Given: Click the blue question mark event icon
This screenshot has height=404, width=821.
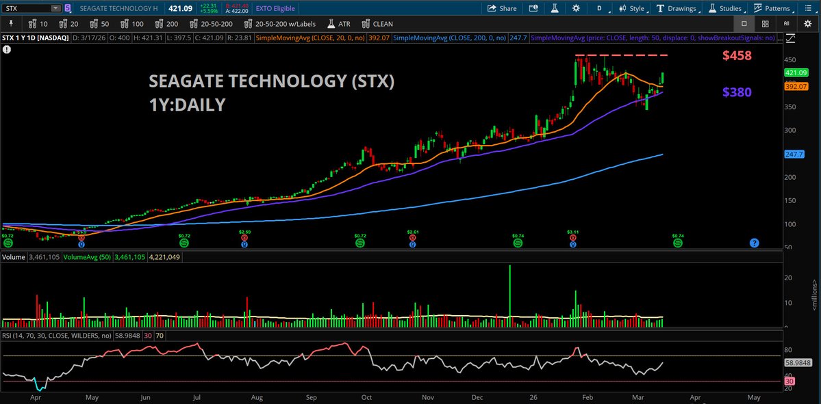Looking at the screenshot, I should 754,243.
